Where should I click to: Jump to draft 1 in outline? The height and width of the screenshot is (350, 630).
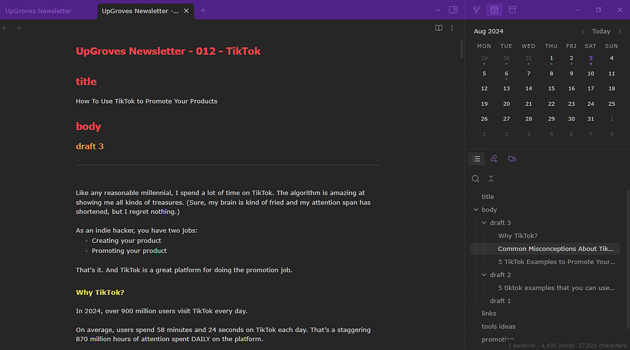(500, 301)
